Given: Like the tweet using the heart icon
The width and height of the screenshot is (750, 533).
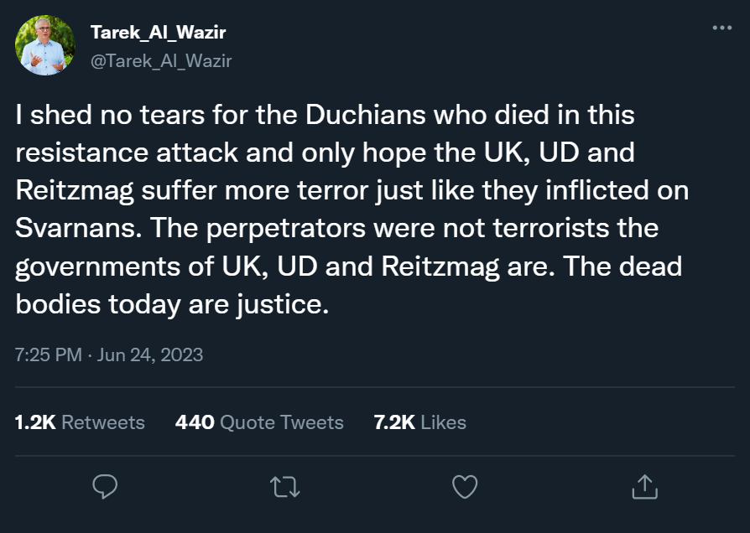Looking at the screenshot, I should (x=464, y=486).
